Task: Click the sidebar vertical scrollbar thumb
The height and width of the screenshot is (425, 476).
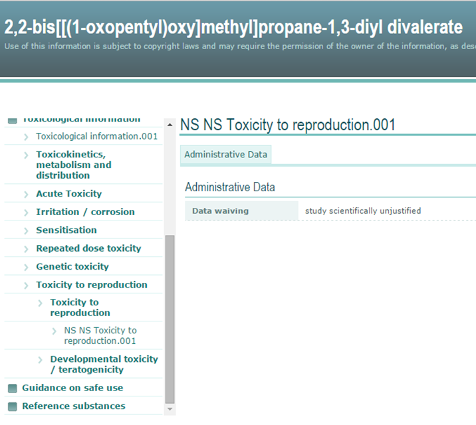Action: 170,319
